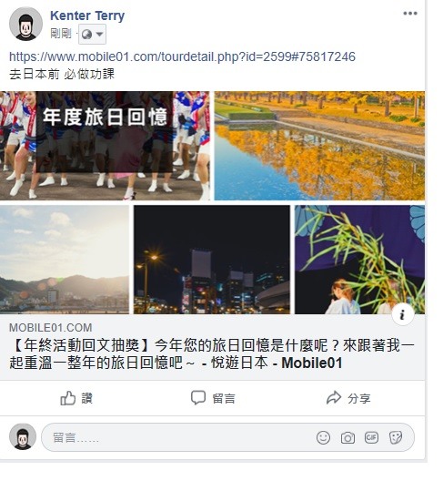Open the hazy mountain harbor image
Viewport: 443px width, 481px height.
tap(65, 260)
